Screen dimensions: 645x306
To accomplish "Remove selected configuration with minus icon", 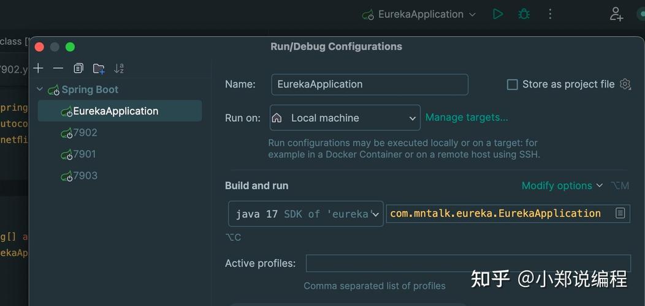I will coord(58,68).
